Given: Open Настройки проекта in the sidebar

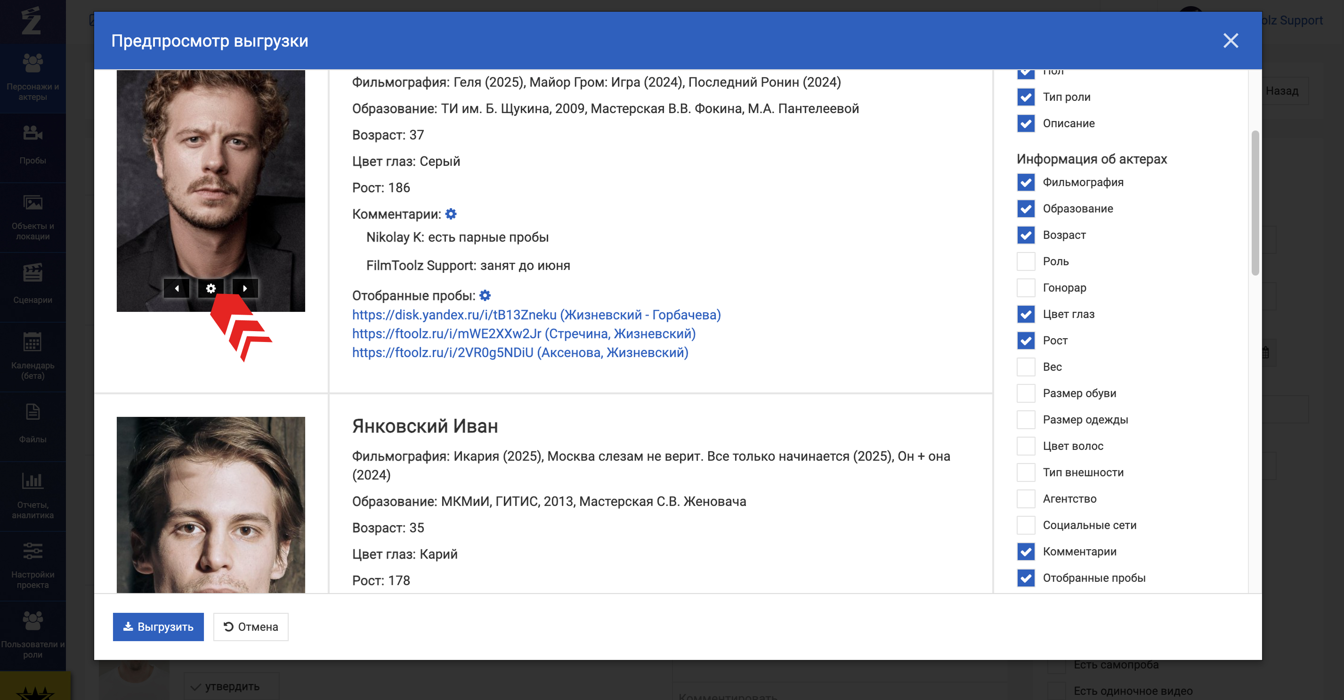Looking at the screenshot, I should click(x=32, y=565).
